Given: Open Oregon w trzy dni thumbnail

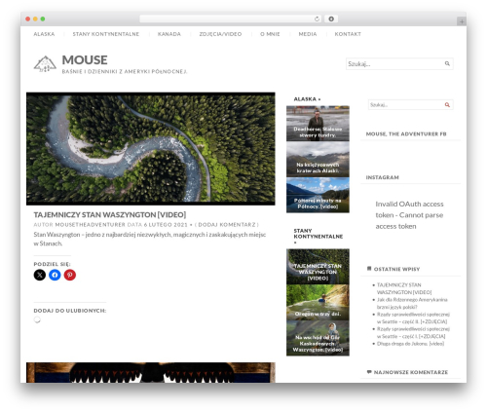Looking at the screenshot, I should 318,303.
